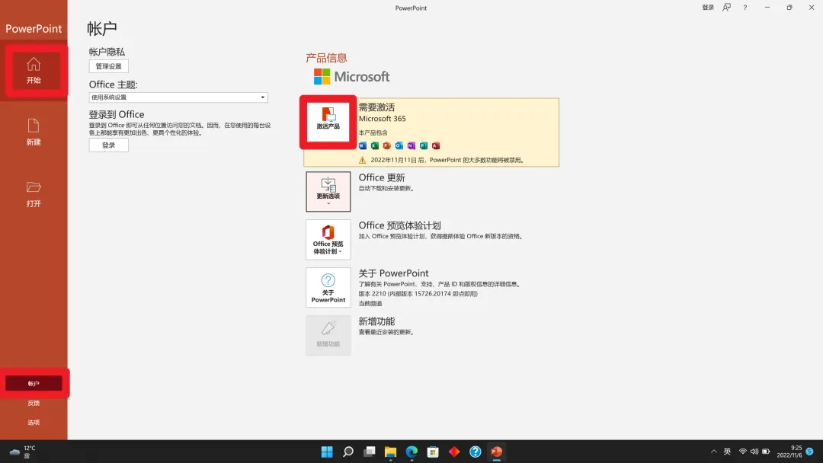Click 登录 in the title bar
This screenshot has height=463, width=823.
point(708,8)
